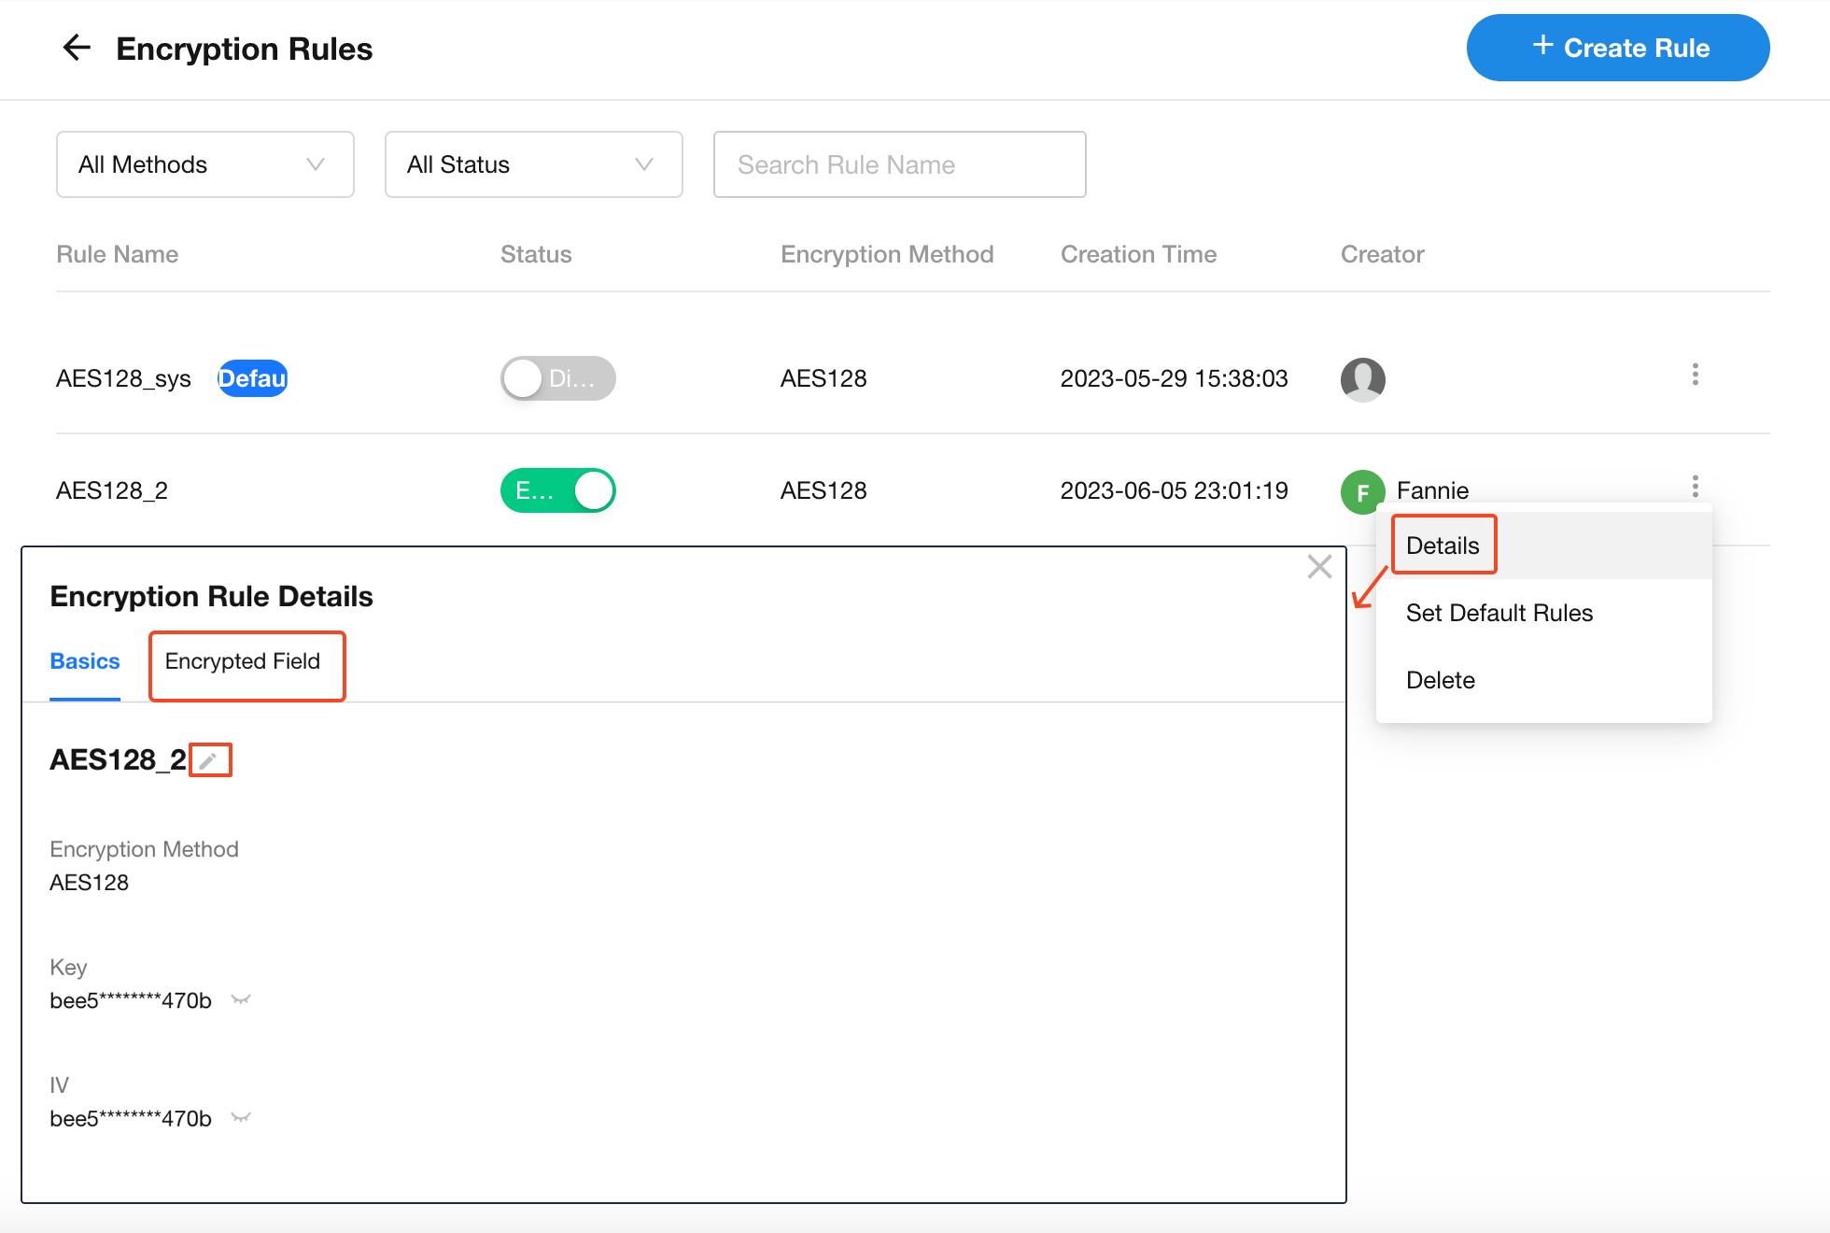Choose Details from the context menu

coord(1443,546)
